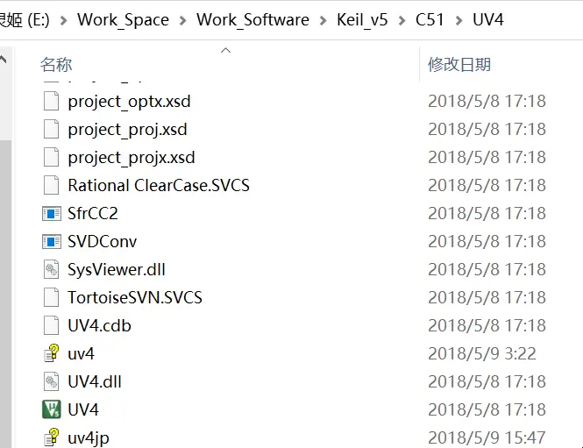Expand the breadcrumb chevron after Work_Space
The width and height of the screenshot is (583, 448).
point(182,19)
